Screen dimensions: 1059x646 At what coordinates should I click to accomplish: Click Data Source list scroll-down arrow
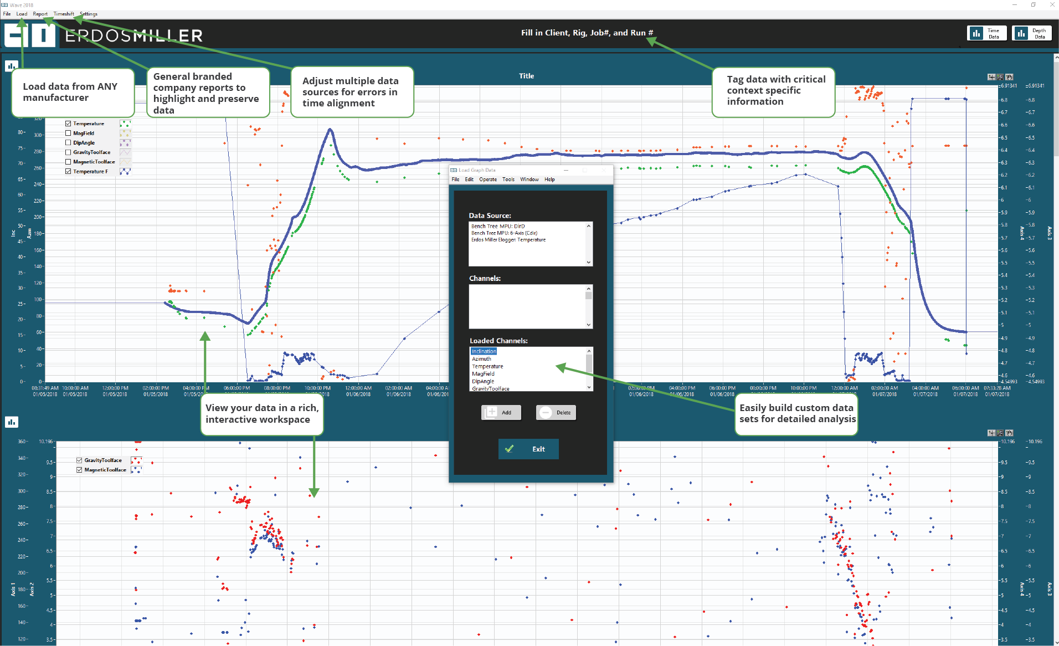point(589,263)
